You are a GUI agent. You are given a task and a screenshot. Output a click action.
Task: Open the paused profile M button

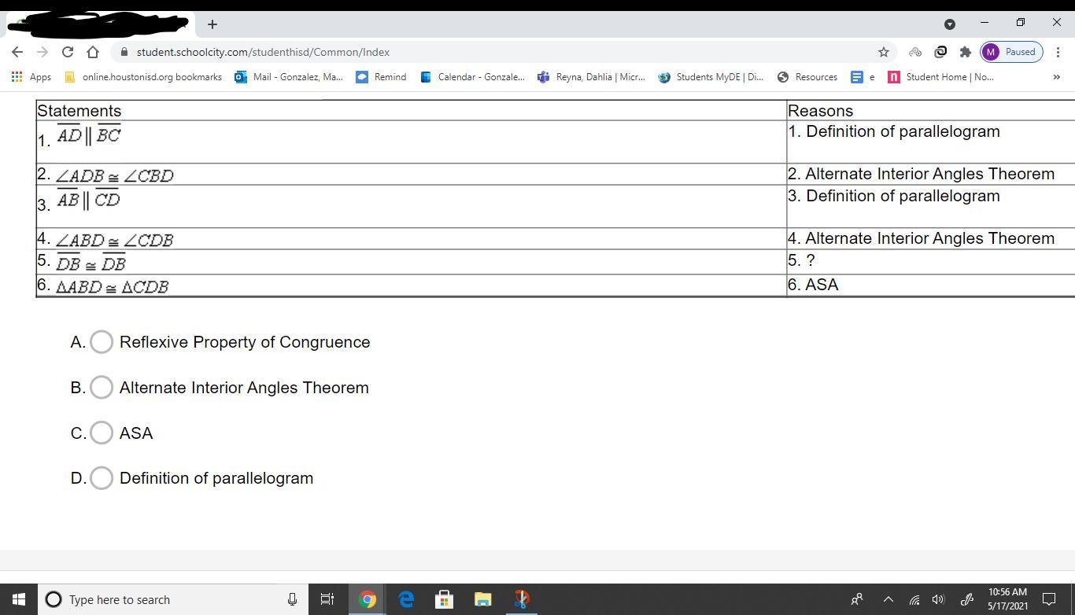pyautogui.click(x=1011, y=52)
